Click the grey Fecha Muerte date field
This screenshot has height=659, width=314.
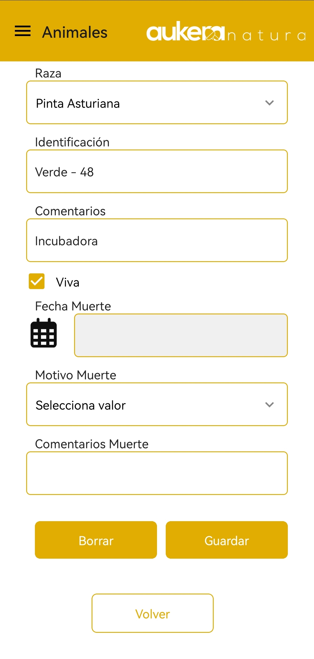click(181, 335)
